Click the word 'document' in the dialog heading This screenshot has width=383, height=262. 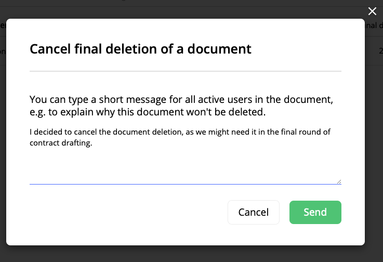click(219, 49)
